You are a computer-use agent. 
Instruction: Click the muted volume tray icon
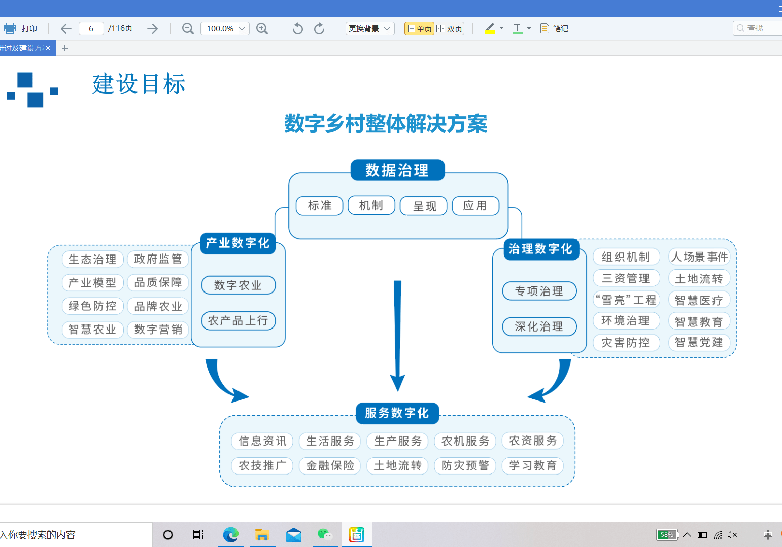[732, 535]
